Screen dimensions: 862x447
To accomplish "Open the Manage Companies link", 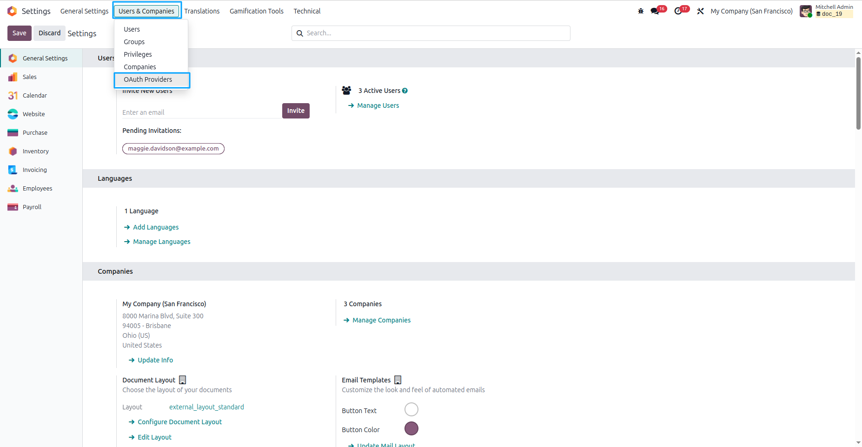I will coord(381,320).
